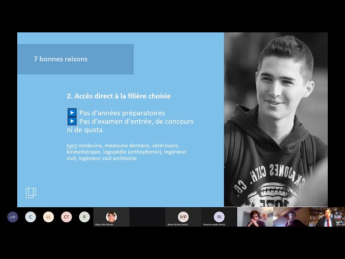Screen dimensions: 345x259
Task: Click second arrow bullet before 'Pas d'examen d'entrée'
Action: click(72, 121)
